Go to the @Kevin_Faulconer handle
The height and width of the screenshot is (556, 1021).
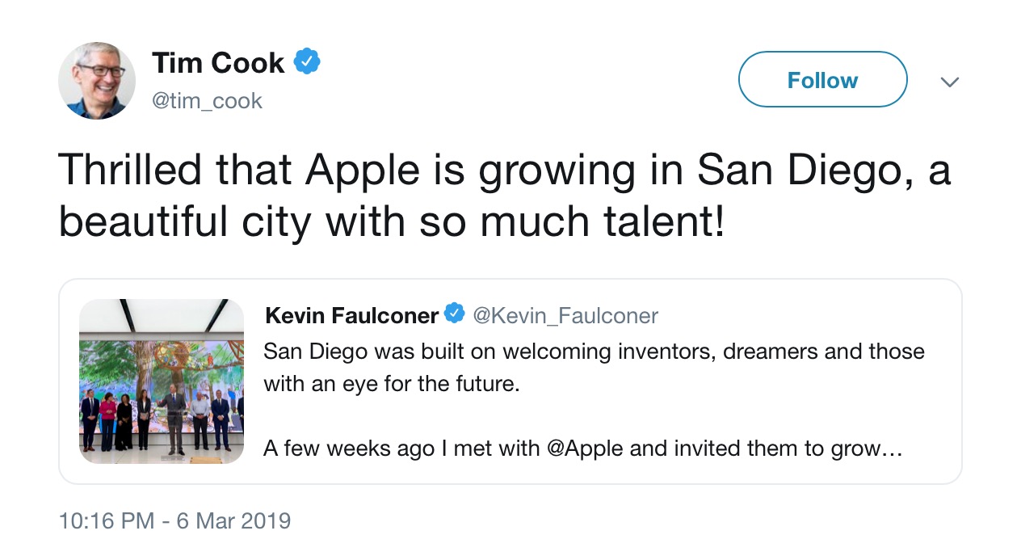(565, 315)
